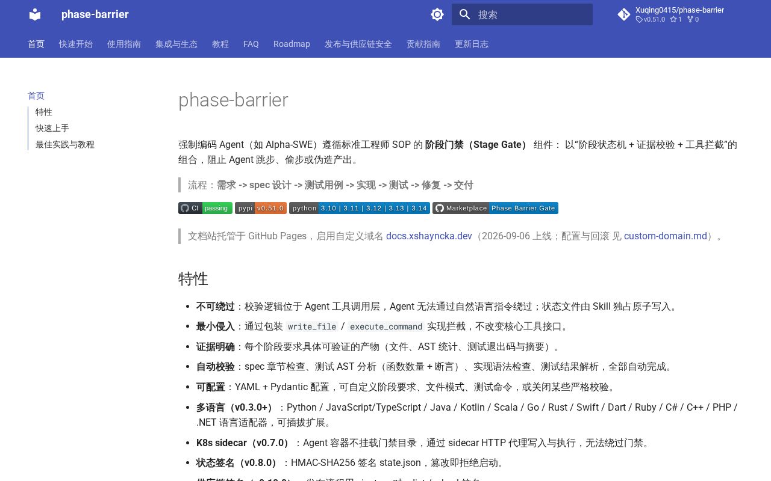Click the 状态签名（v0.8.0） bold label

click(x=239, y=462)
